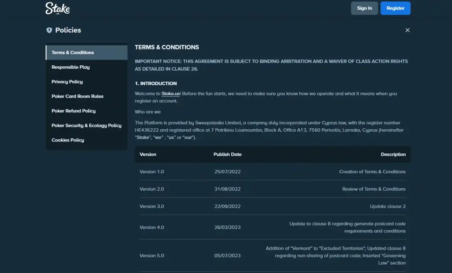Screen dimensions: 452x273
Task: Click the Vermont Excluded Territories description
Action: click(335, 255)
